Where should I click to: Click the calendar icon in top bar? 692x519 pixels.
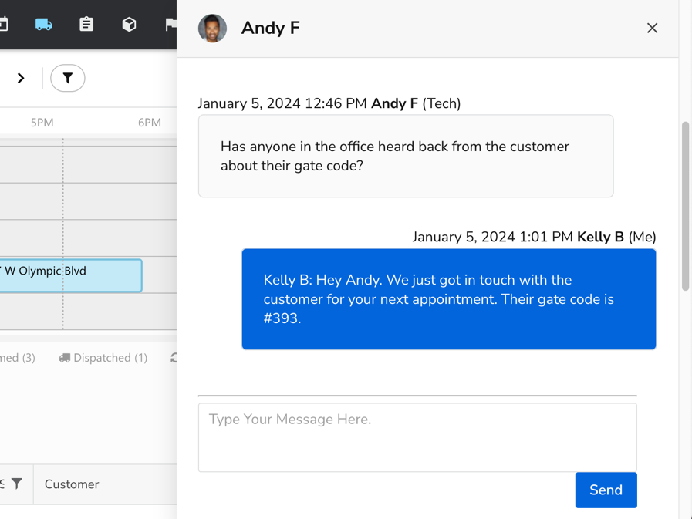[4, 25]
